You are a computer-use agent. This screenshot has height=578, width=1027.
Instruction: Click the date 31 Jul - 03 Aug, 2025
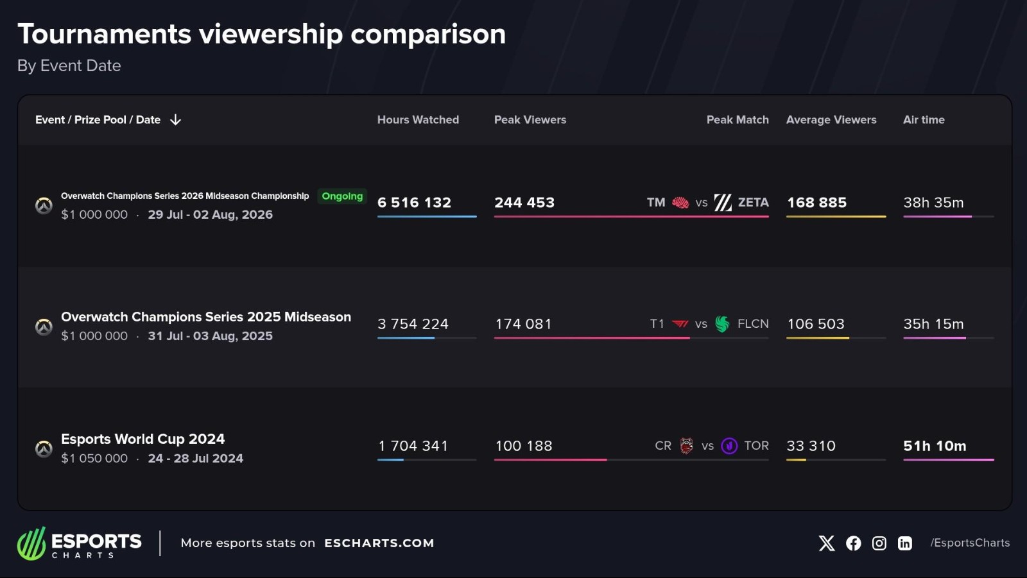[x=211, y=336]
